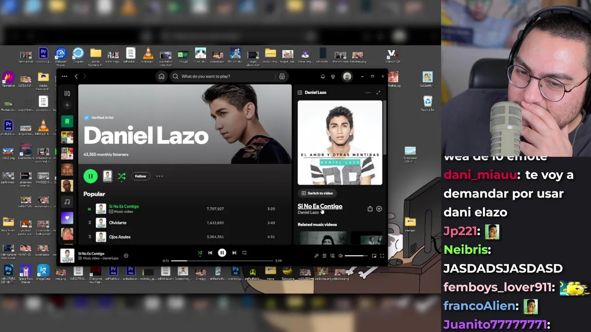Go back with the left arrow
The height and width of the screenshot is (332, 591).
[76, 77]
